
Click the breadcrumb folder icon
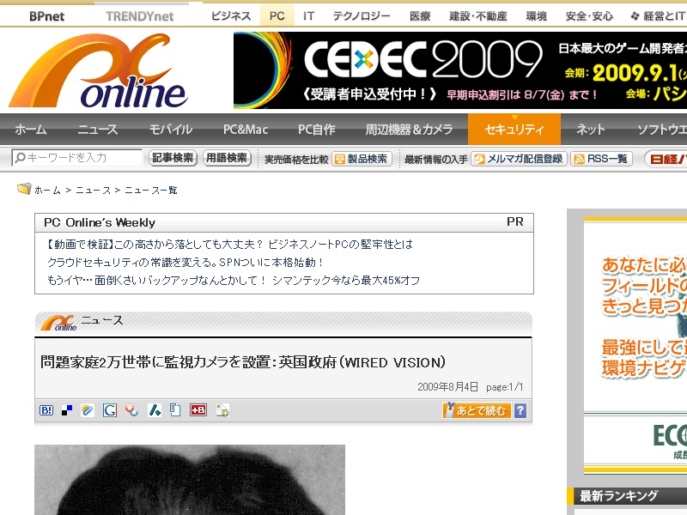[24, 189]
